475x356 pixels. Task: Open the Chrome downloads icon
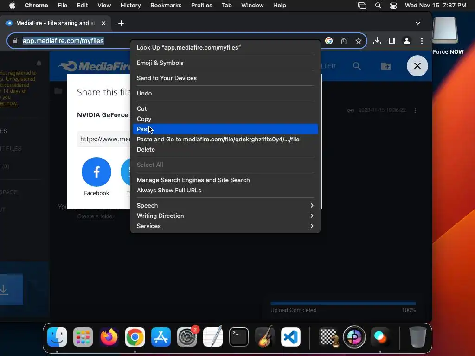pos(377,41)
